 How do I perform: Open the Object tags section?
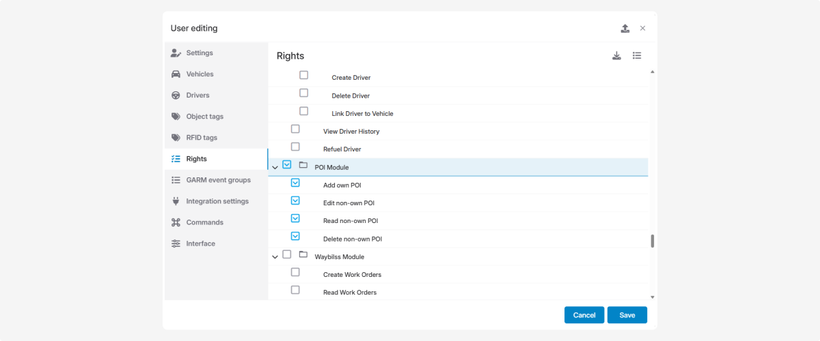204,117
